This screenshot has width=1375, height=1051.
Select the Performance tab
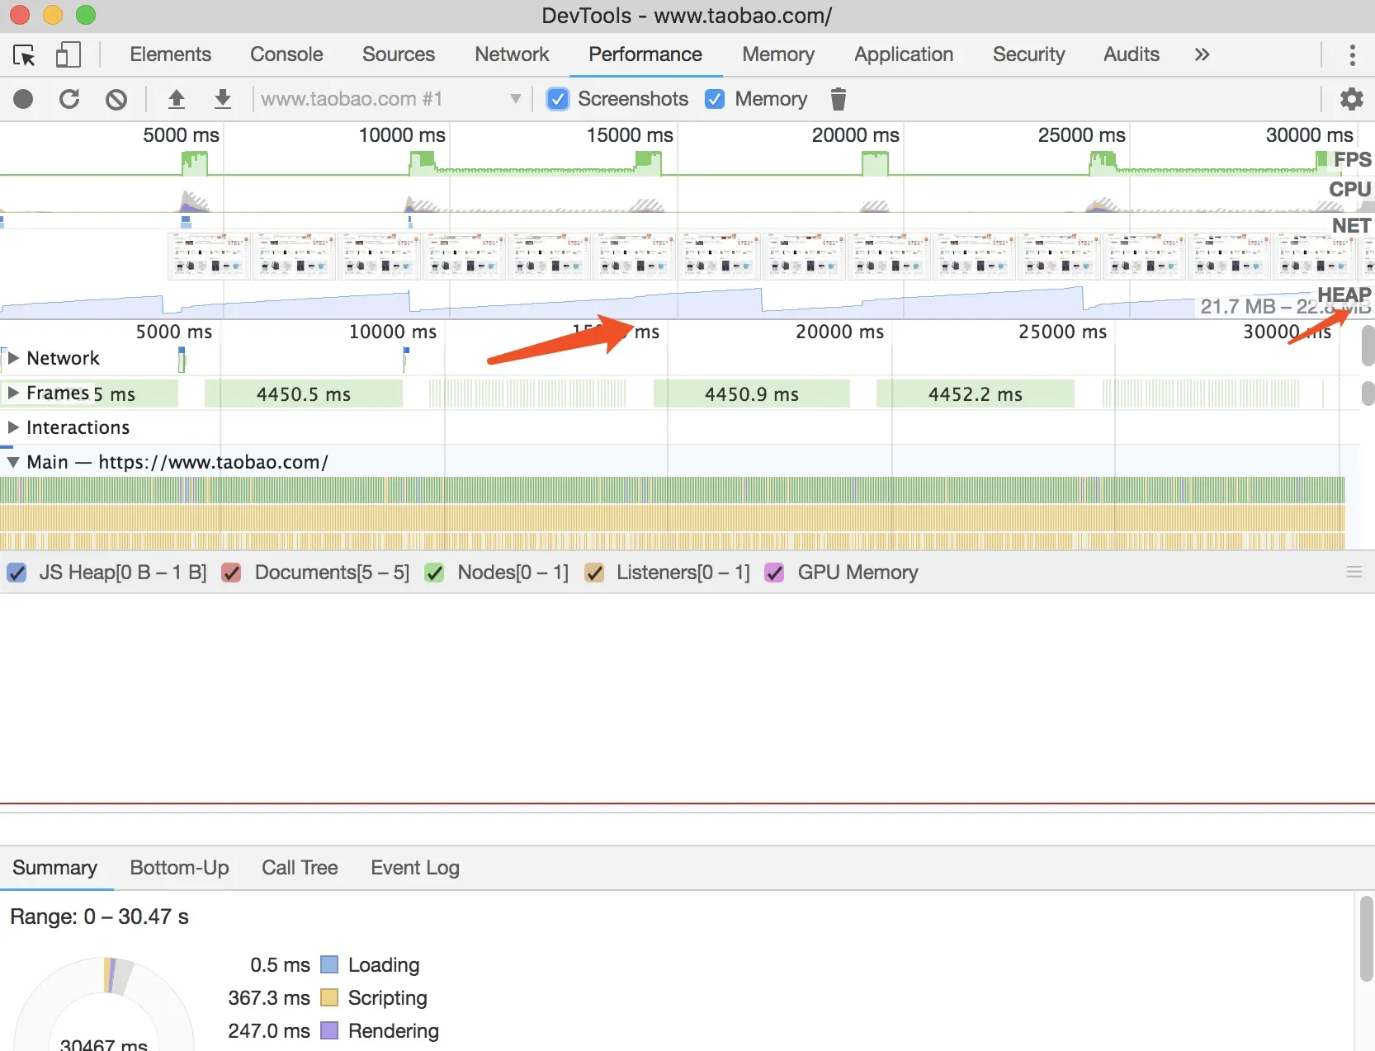tap(645, 54)
